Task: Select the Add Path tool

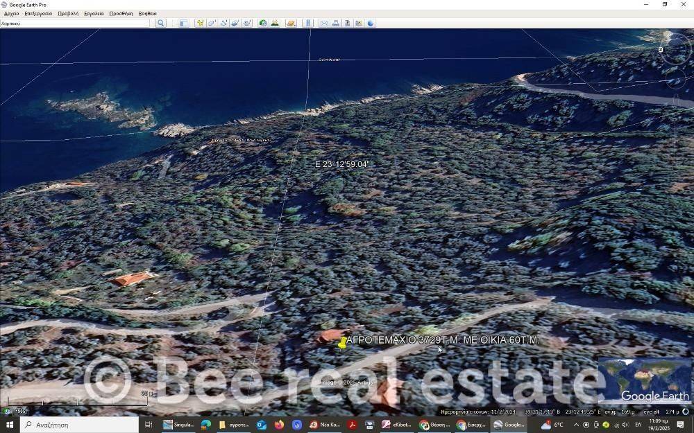Action: click(223, 23)
